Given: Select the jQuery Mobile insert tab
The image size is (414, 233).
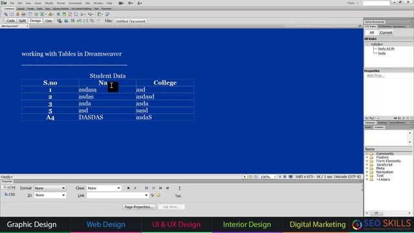Looking at the screenshot, I should (61, 8).
